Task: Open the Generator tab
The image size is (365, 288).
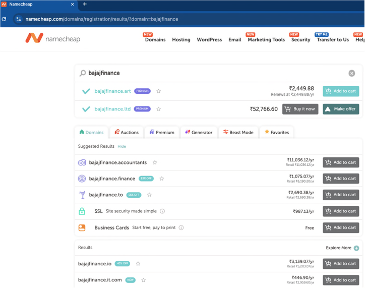Action: coord(199,132)
